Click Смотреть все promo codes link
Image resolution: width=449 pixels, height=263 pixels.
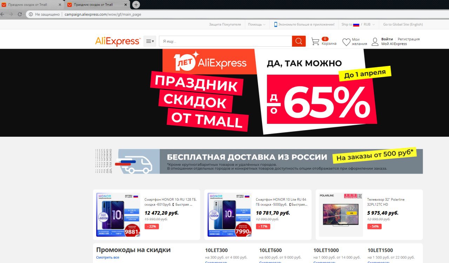(108, 257)
